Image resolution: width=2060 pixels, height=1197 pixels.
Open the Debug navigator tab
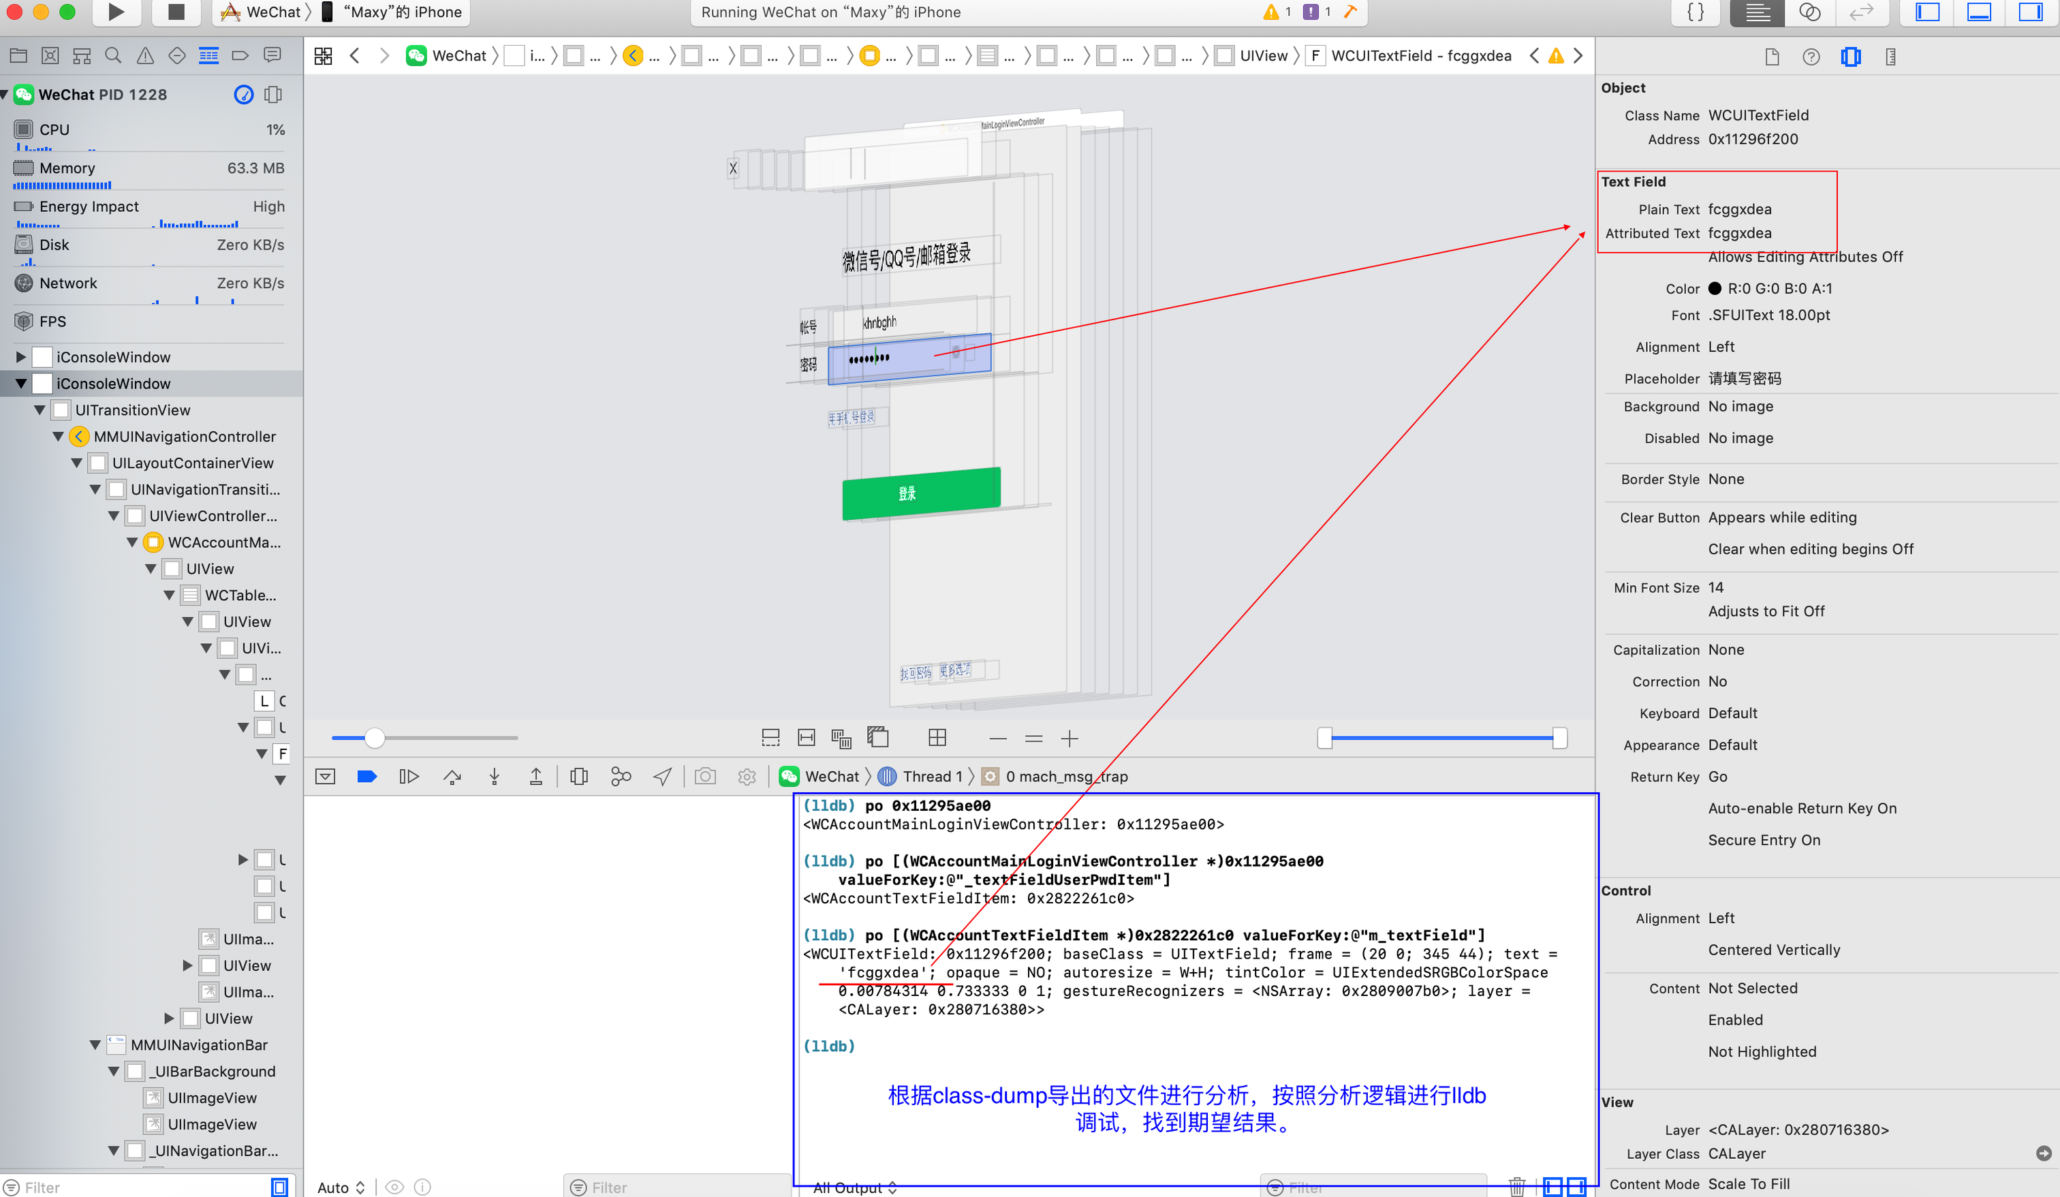point(208,56)
